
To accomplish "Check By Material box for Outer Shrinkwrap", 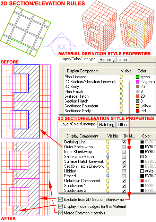I will tap(124, 147).
